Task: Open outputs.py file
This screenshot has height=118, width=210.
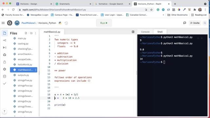Action: point(24,75)
